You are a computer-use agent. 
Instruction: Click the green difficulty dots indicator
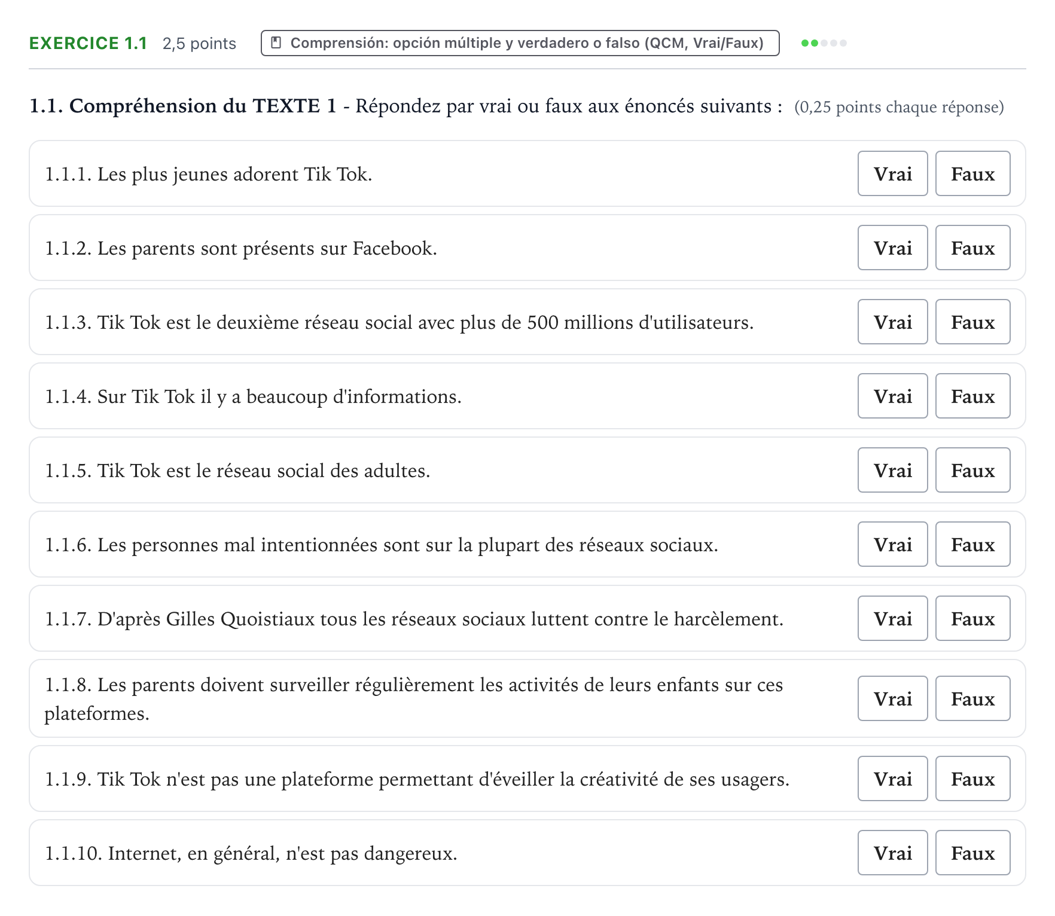(x=824, y=43)
